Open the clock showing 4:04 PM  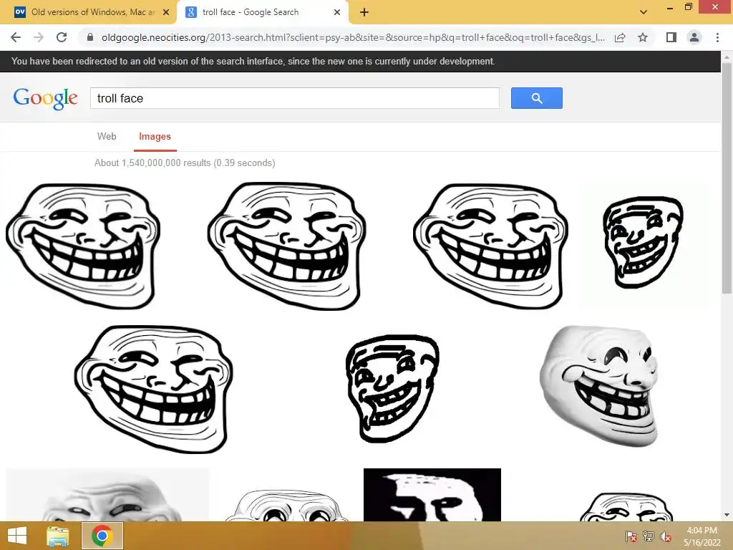pyautogui.click(x=702, y=536)
